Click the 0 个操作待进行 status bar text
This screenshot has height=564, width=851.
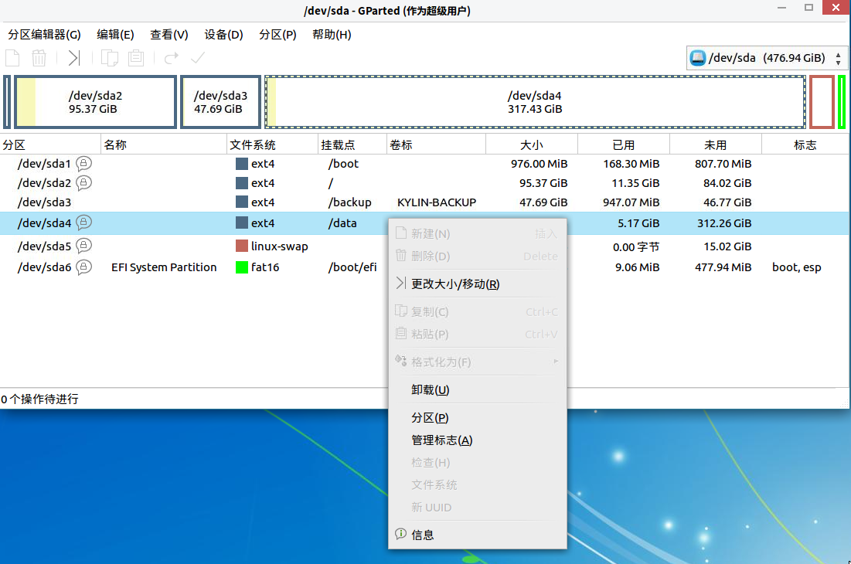pos(39,399)
